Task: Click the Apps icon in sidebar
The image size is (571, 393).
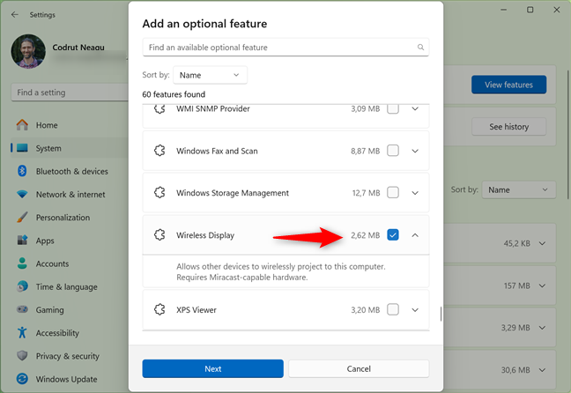Action: [x=22, y=241]
